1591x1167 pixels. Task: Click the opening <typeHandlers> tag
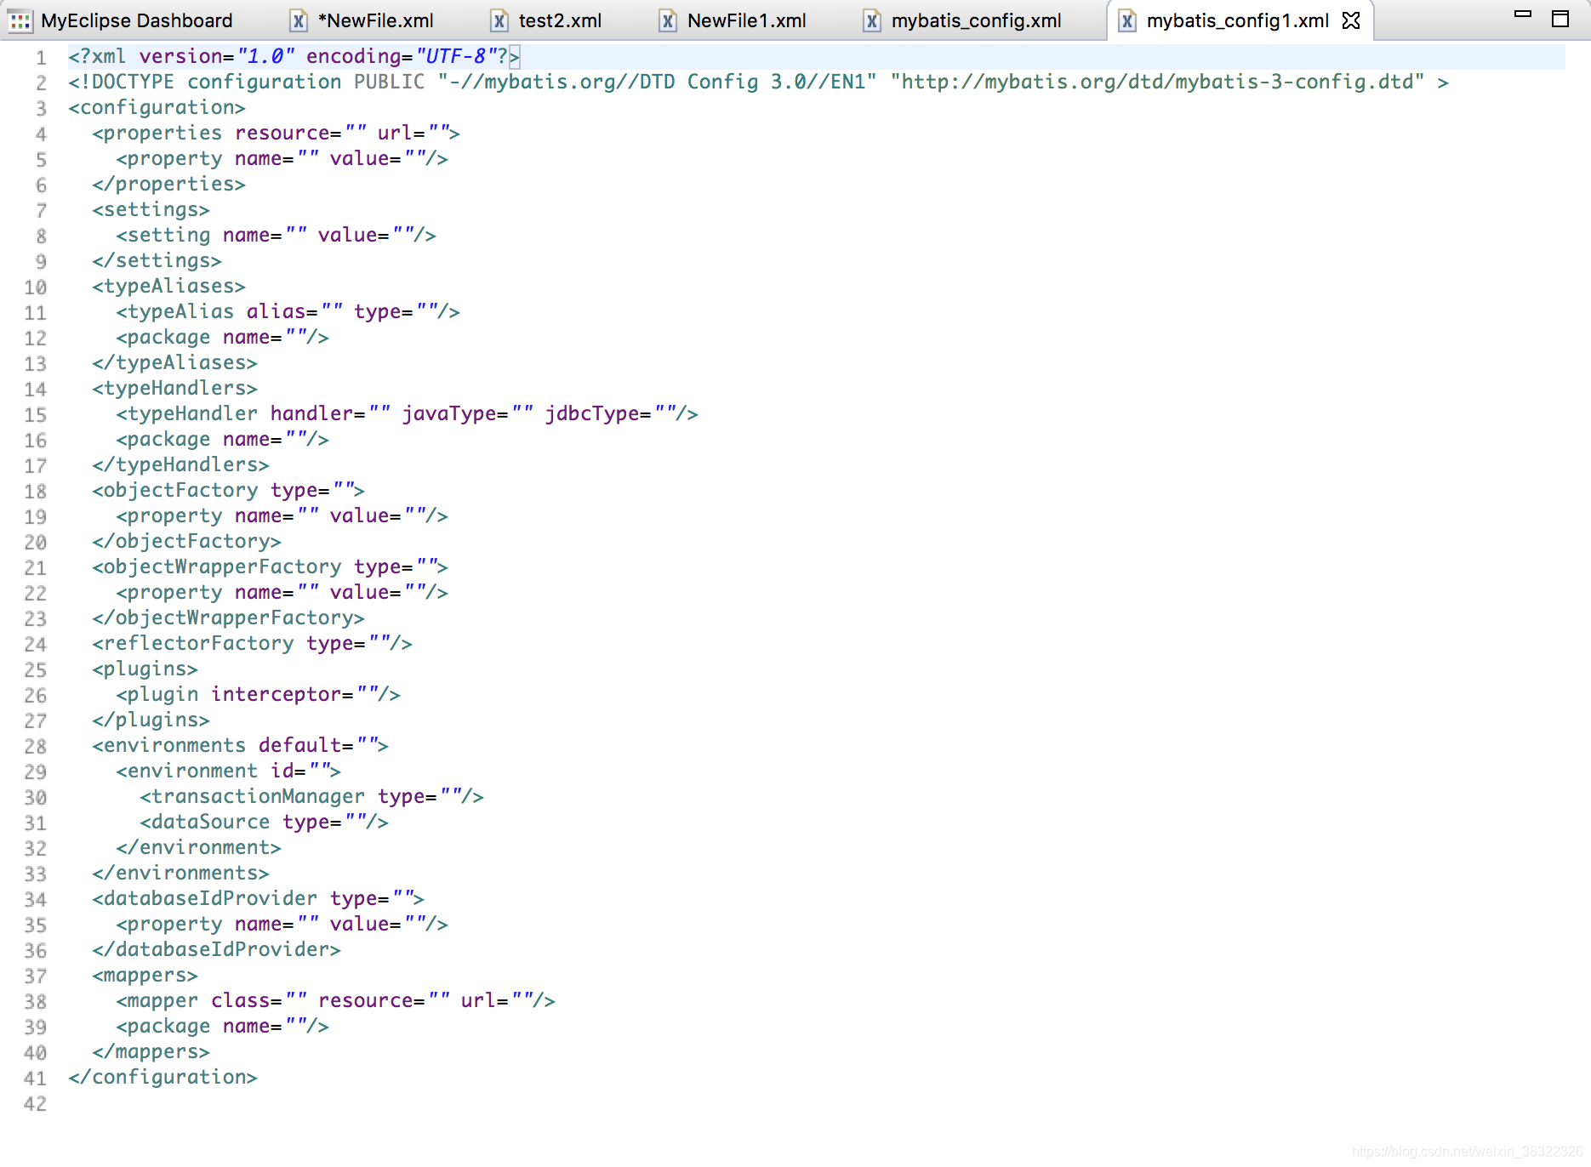click(x=174, y=389)
